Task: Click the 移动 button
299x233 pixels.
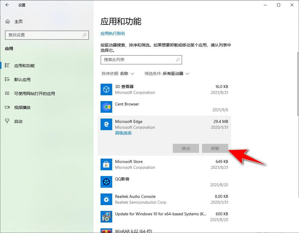Action: tap(186, 148)
